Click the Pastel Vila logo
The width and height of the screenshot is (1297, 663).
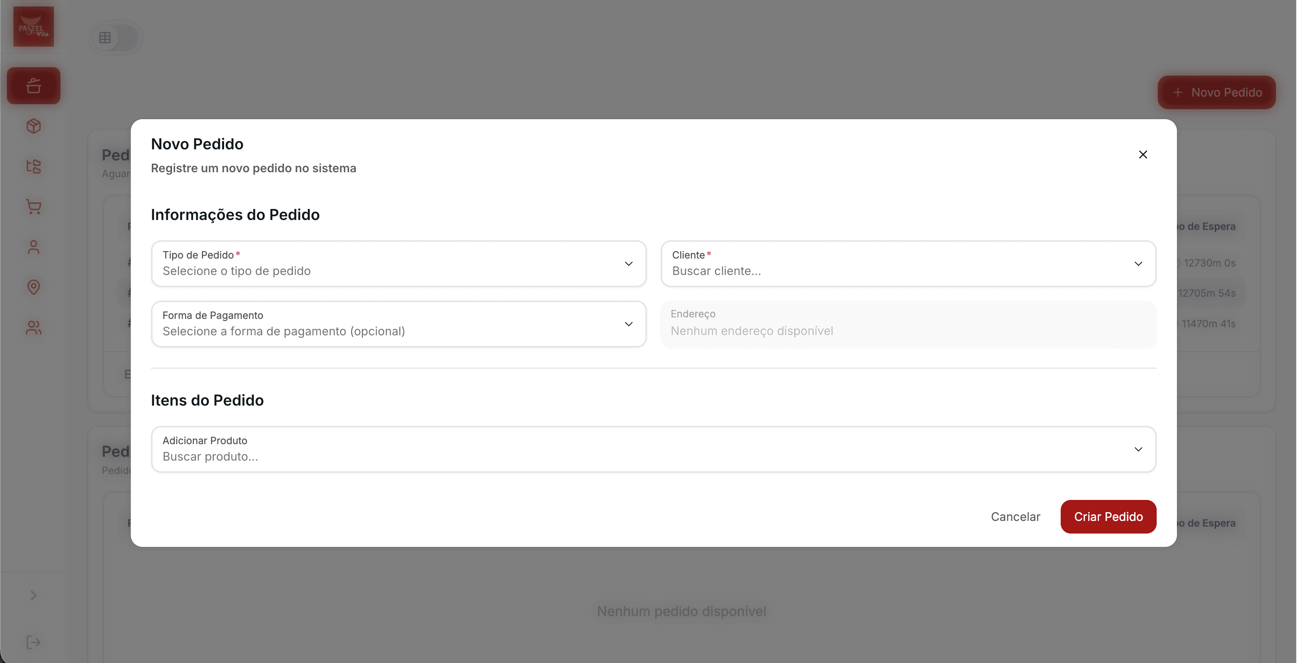[x=33, y=27]
